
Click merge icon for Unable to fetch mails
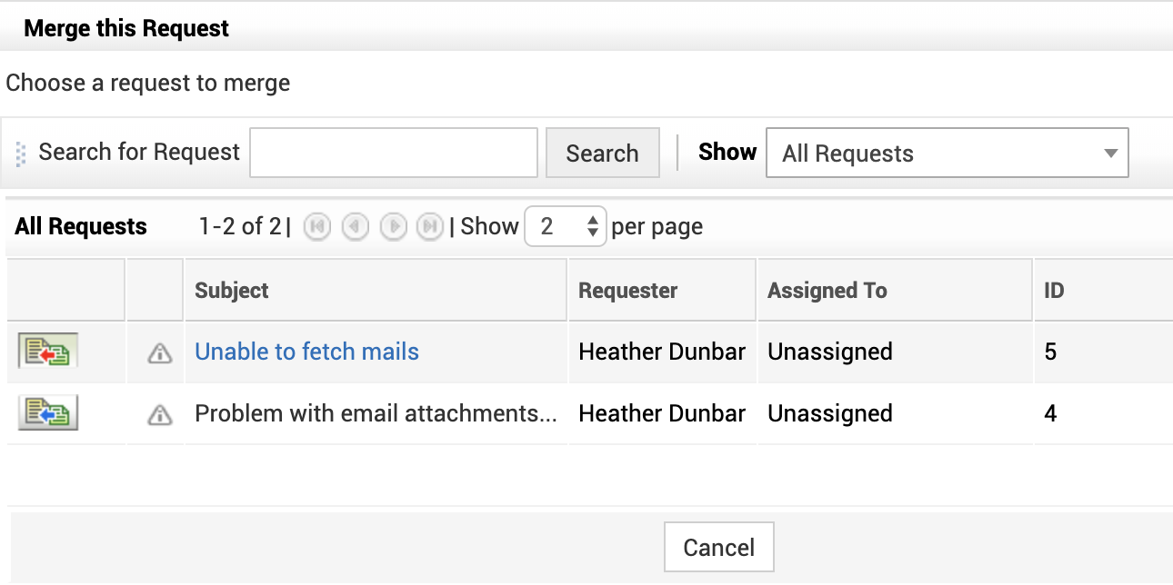pos(48,352)
